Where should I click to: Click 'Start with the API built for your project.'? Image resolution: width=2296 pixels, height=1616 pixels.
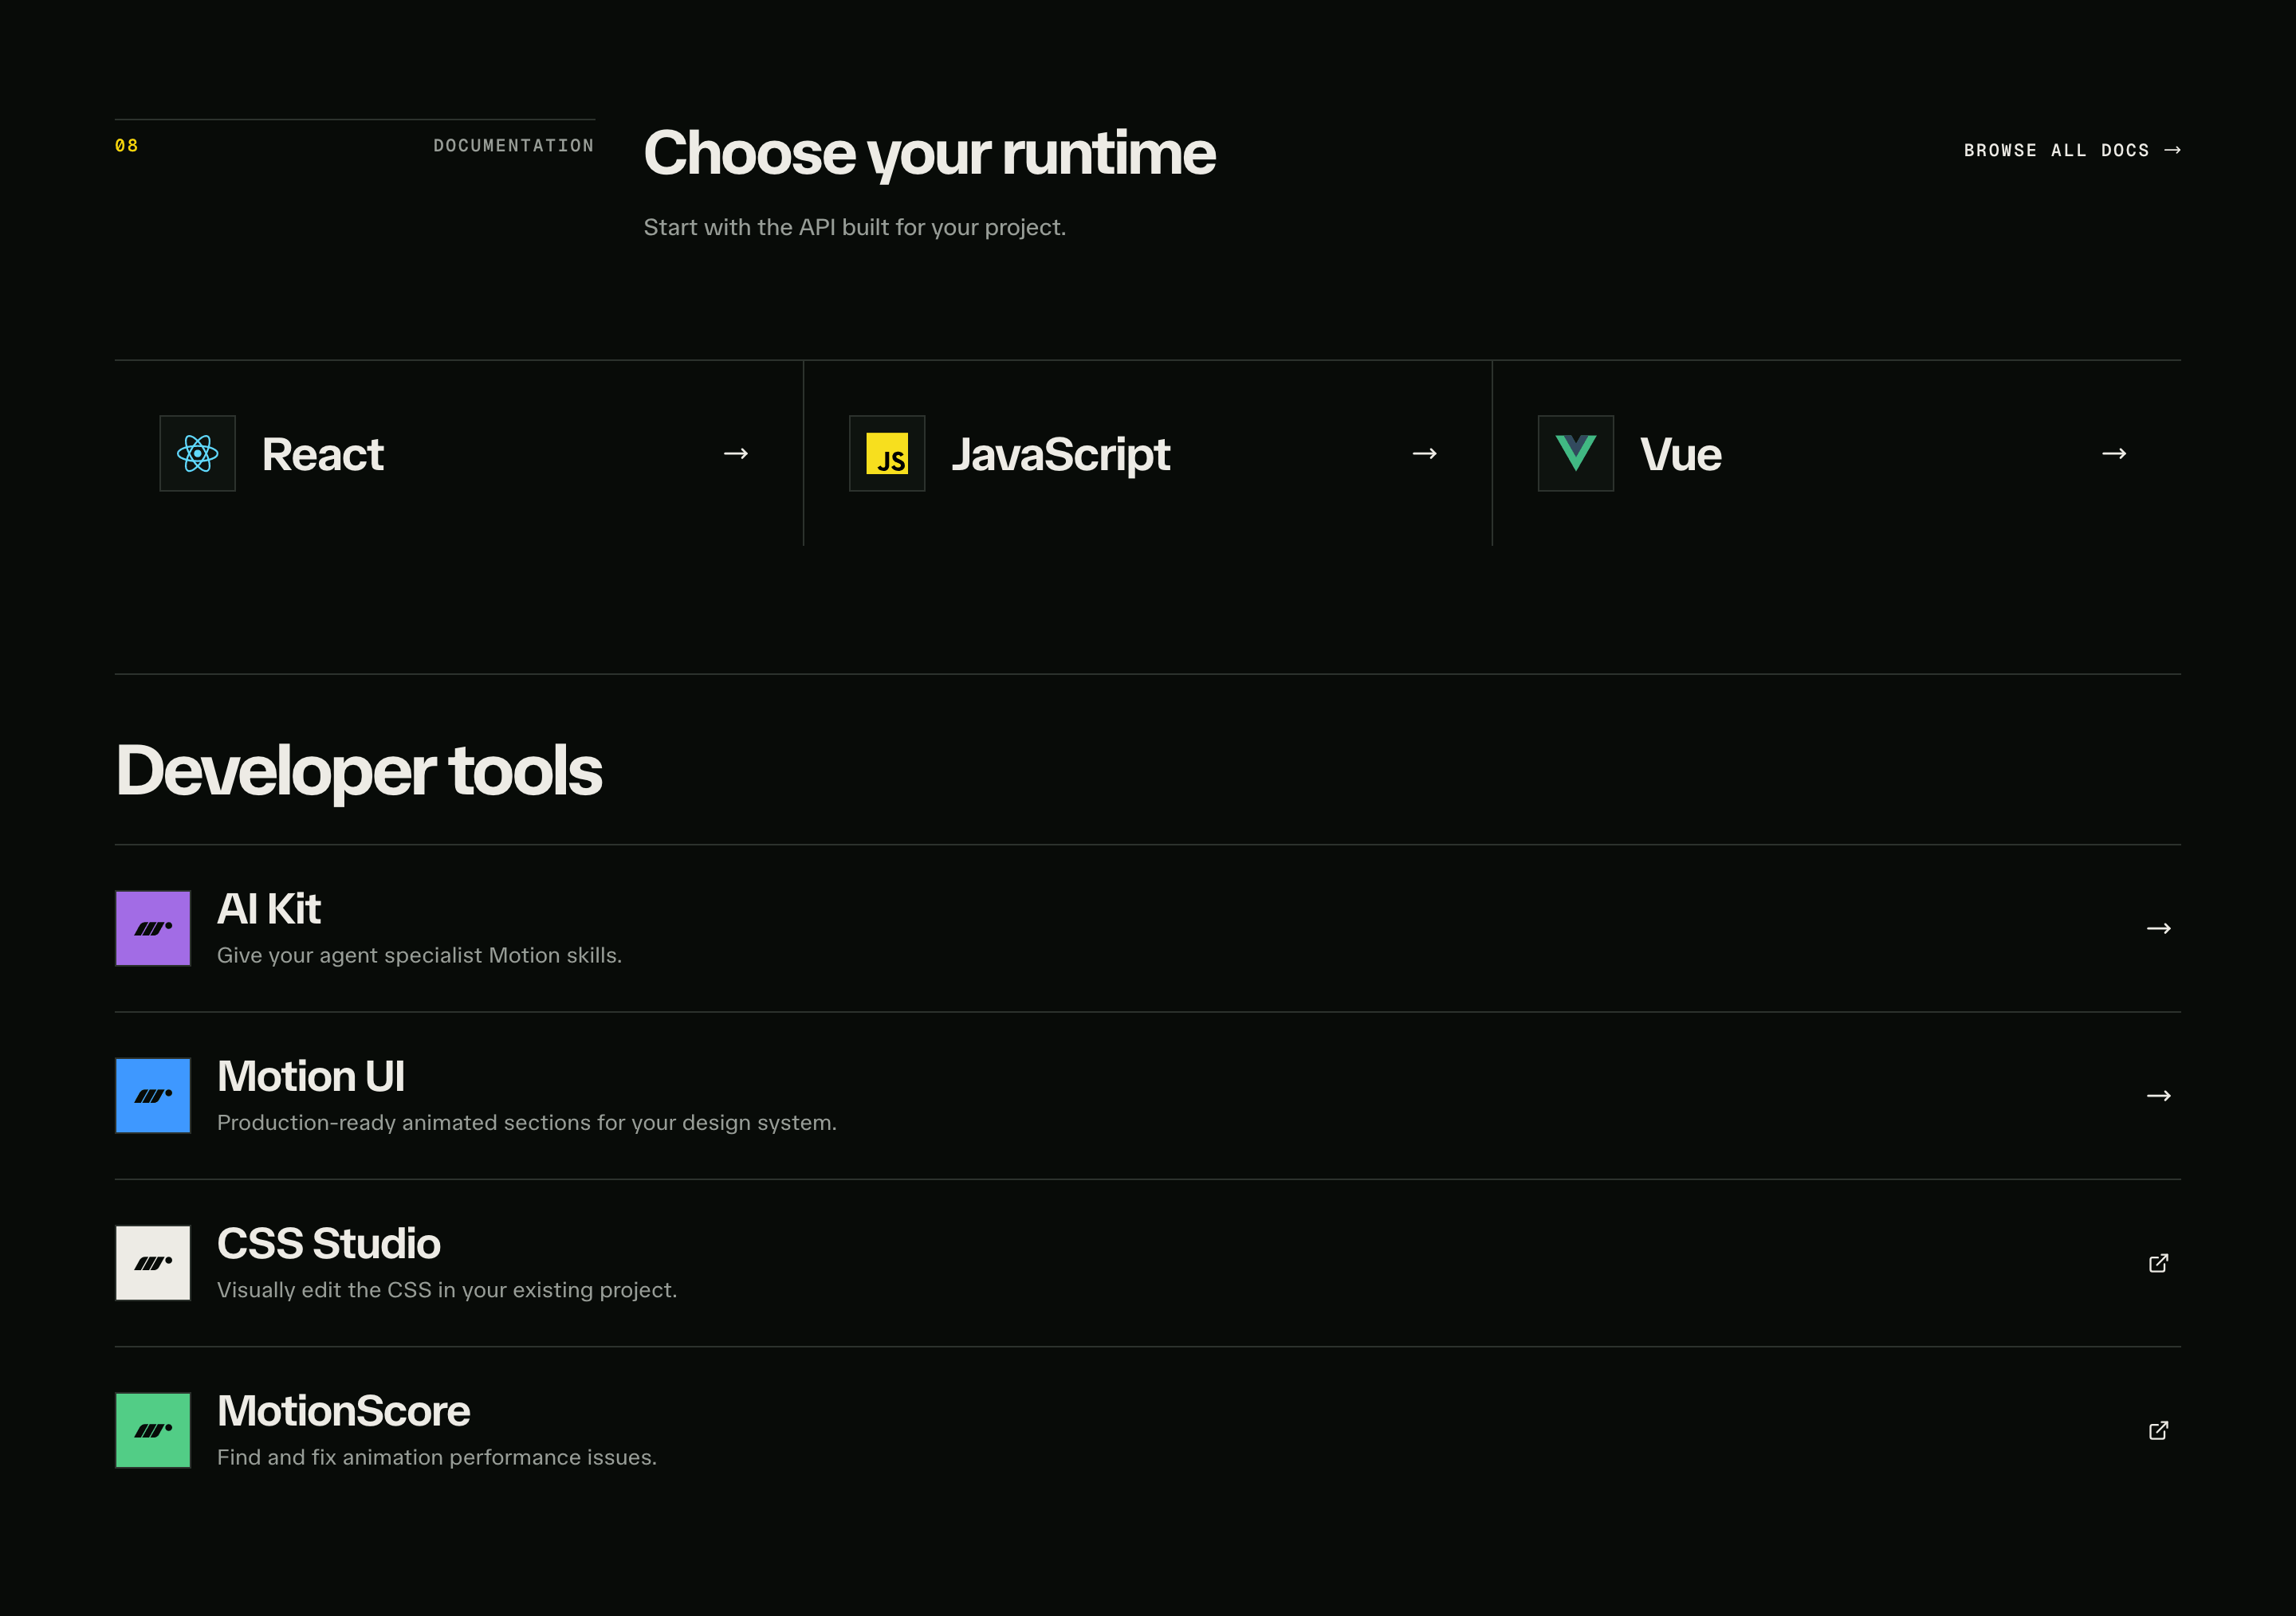click(855, 228)
